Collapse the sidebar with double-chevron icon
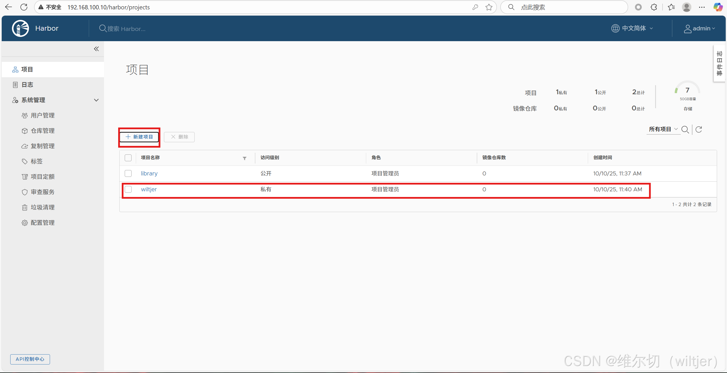This screenshot has height=373, width=727. tap(96, 49)
